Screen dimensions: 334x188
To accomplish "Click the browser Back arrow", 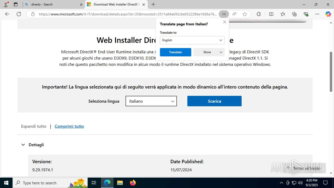I will (7, 14).
